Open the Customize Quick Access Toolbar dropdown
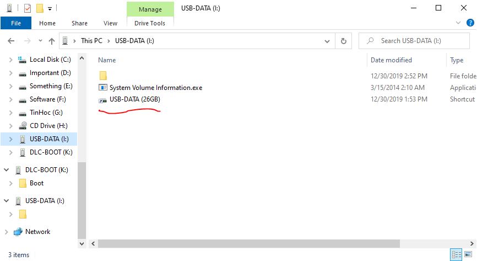This screenshot has height=261, width=477. pos(50,8)
